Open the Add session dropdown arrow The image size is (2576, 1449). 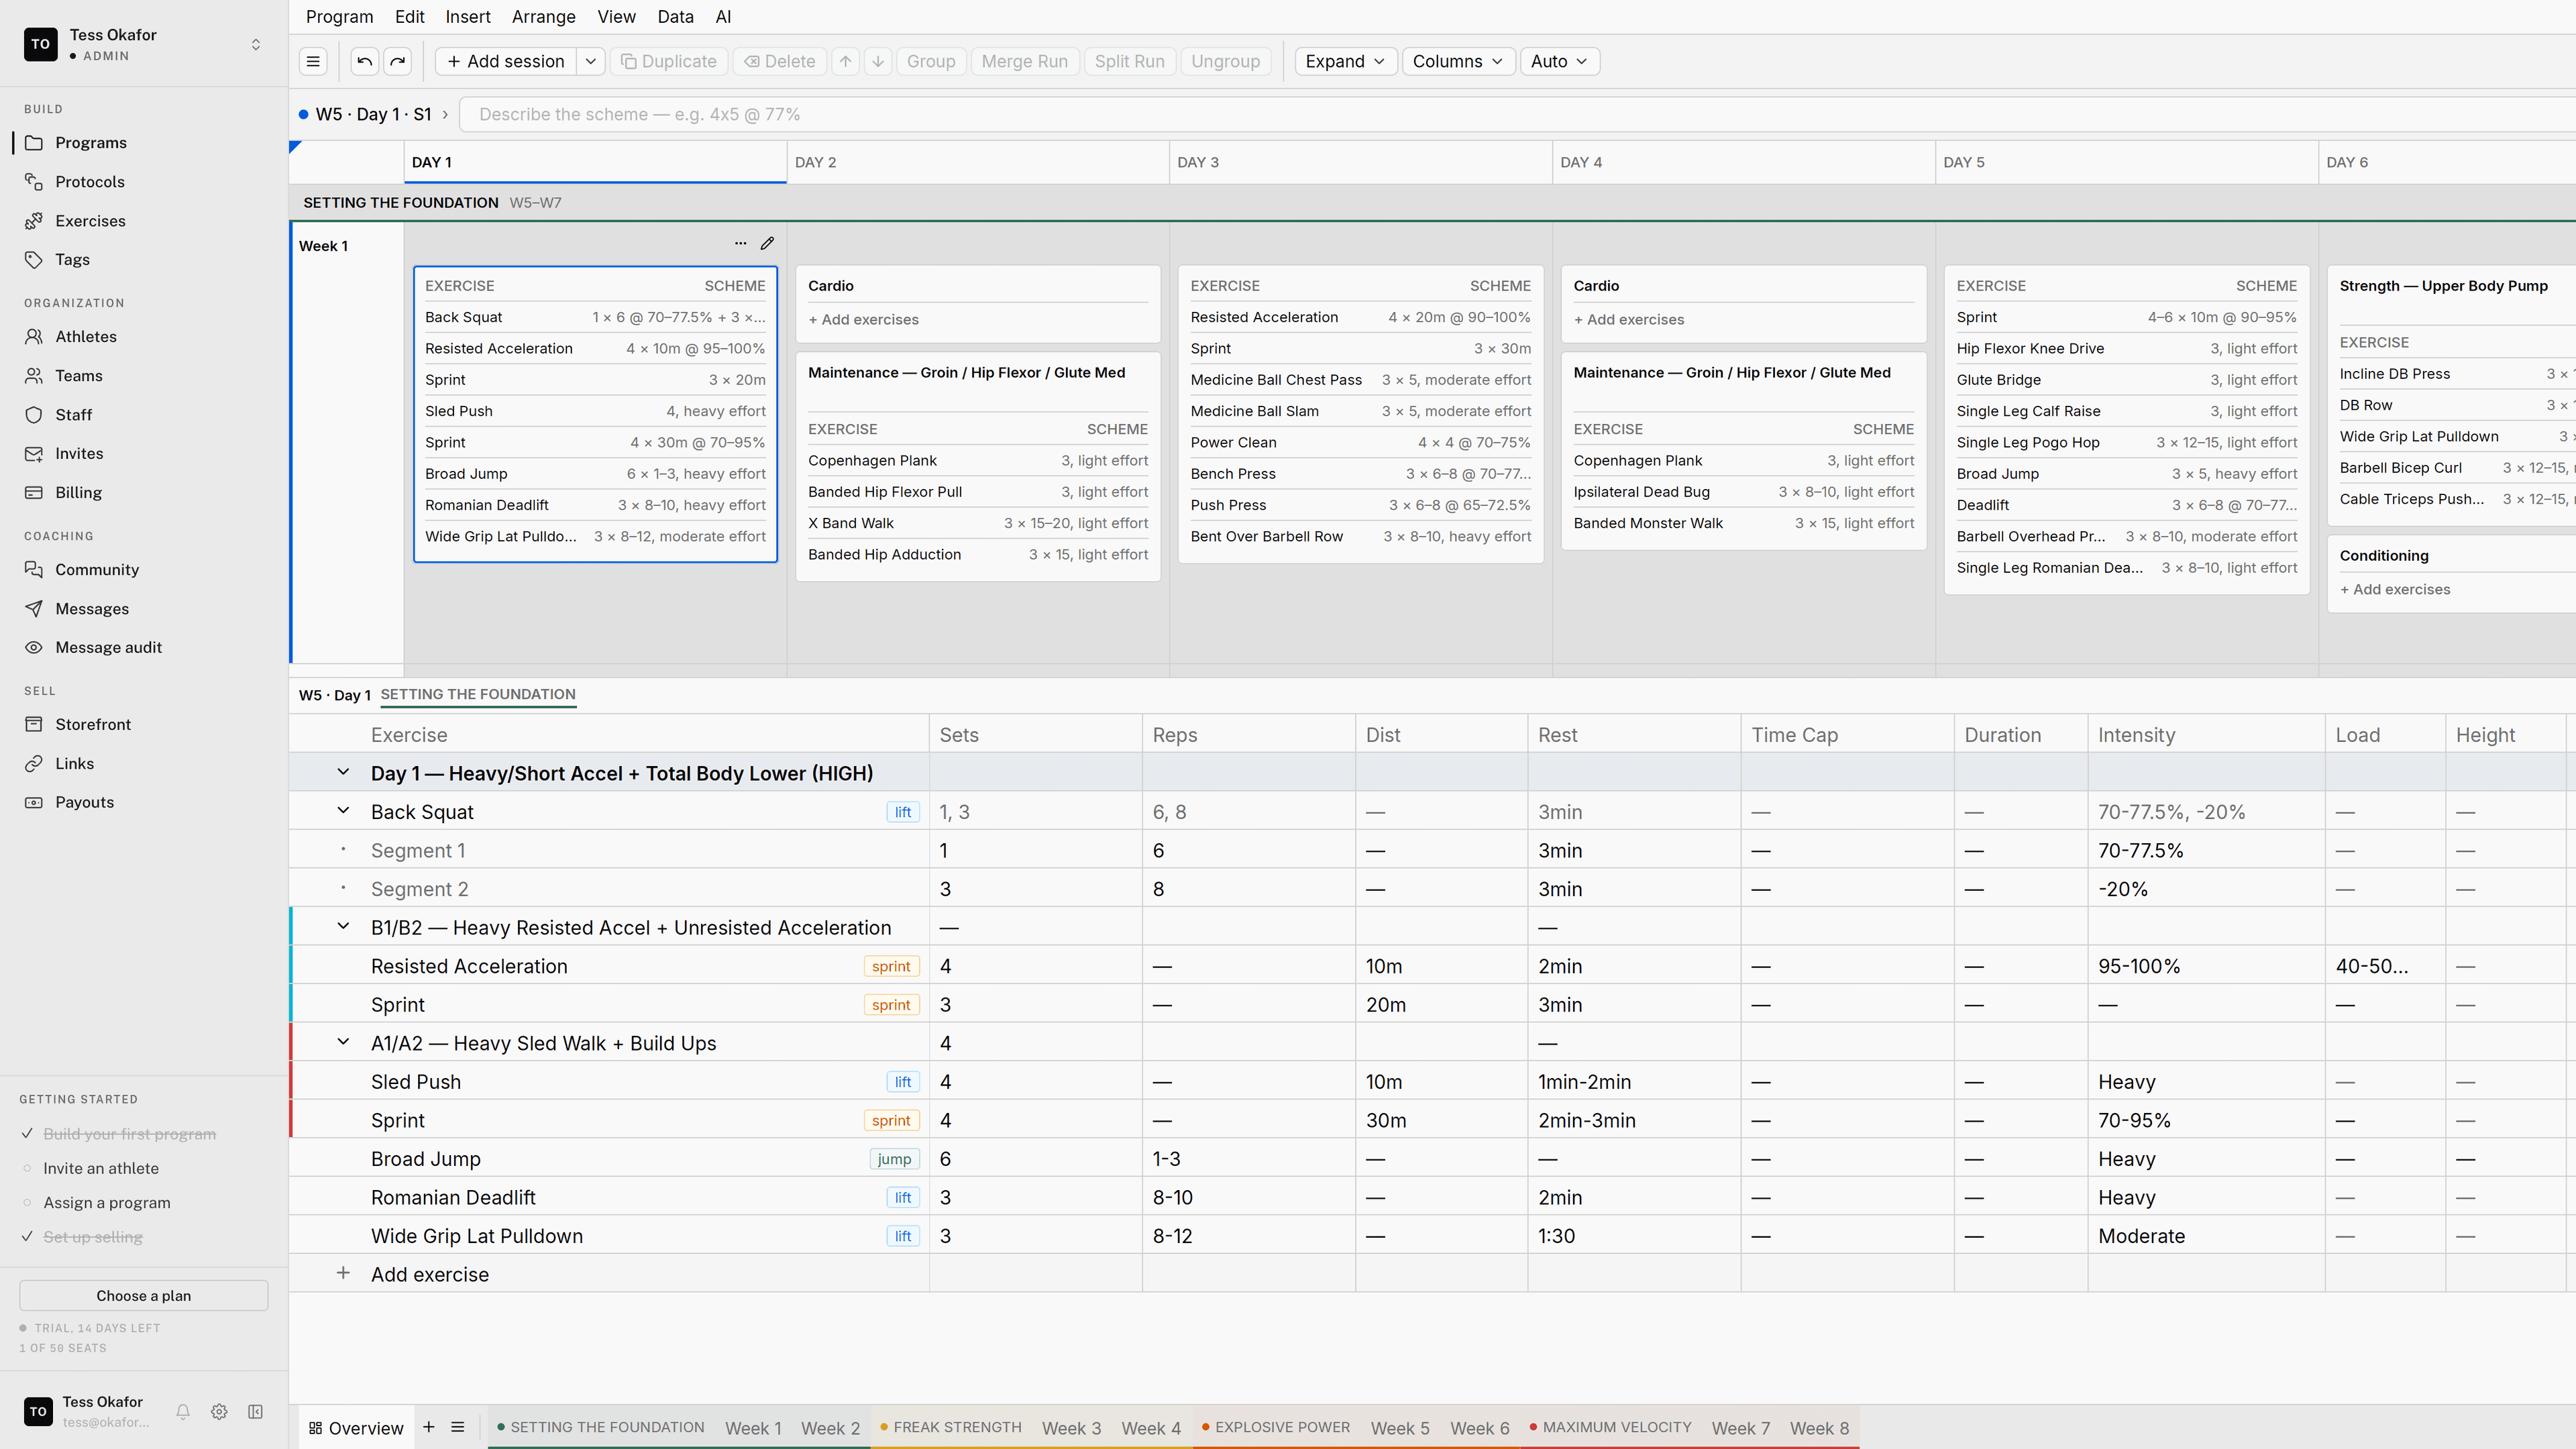tap(591, 61)
